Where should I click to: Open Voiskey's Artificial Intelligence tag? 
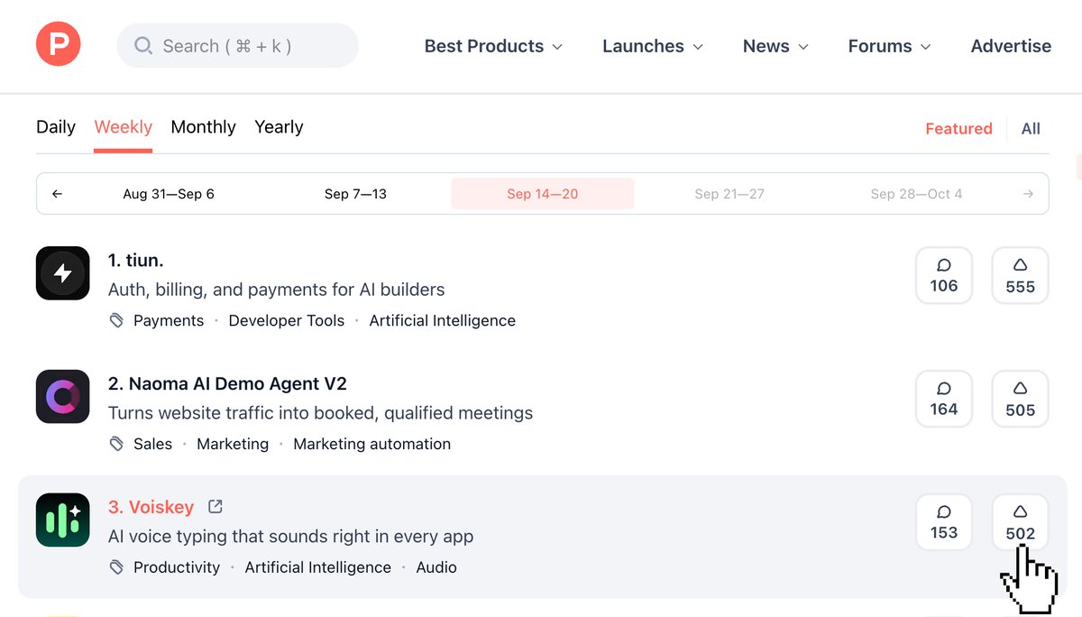click(318, 568)
